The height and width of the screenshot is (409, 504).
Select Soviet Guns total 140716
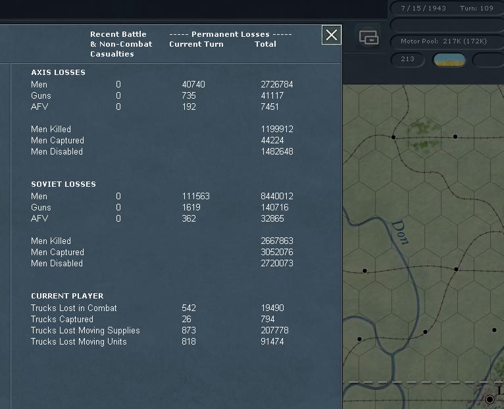(x=274, y=208)
